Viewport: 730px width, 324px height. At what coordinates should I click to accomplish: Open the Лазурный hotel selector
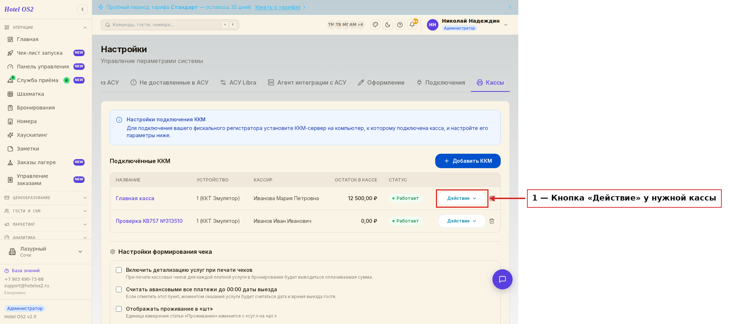(x=46, y=252)
